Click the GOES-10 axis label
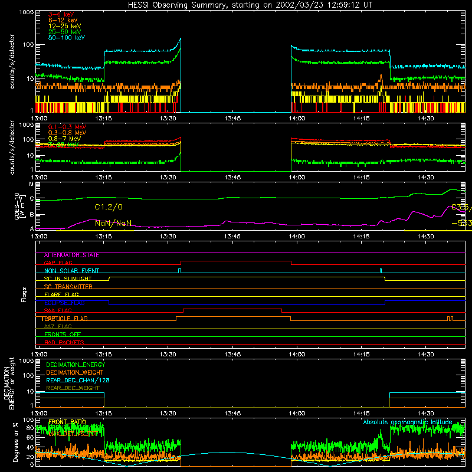The height and width of the screenshot is (472, 472). coord(19,206)
